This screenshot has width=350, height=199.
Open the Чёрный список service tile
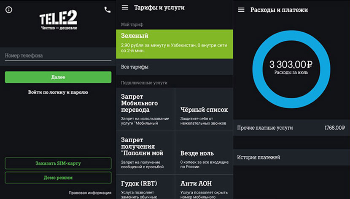pos(204,109)
